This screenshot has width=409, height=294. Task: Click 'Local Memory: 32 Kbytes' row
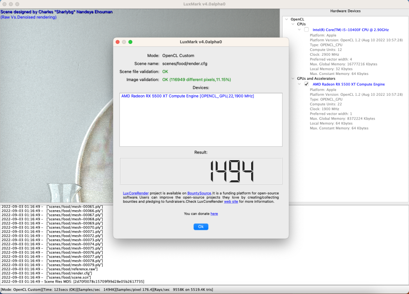(x=331, y=69)
